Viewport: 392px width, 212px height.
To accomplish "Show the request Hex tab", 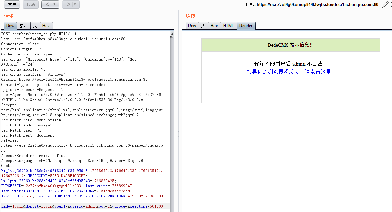I will (46, 26).
